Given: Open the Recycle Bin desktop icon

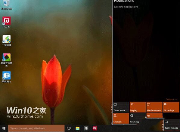Looking at the screenshot, I should click(7, 5).
